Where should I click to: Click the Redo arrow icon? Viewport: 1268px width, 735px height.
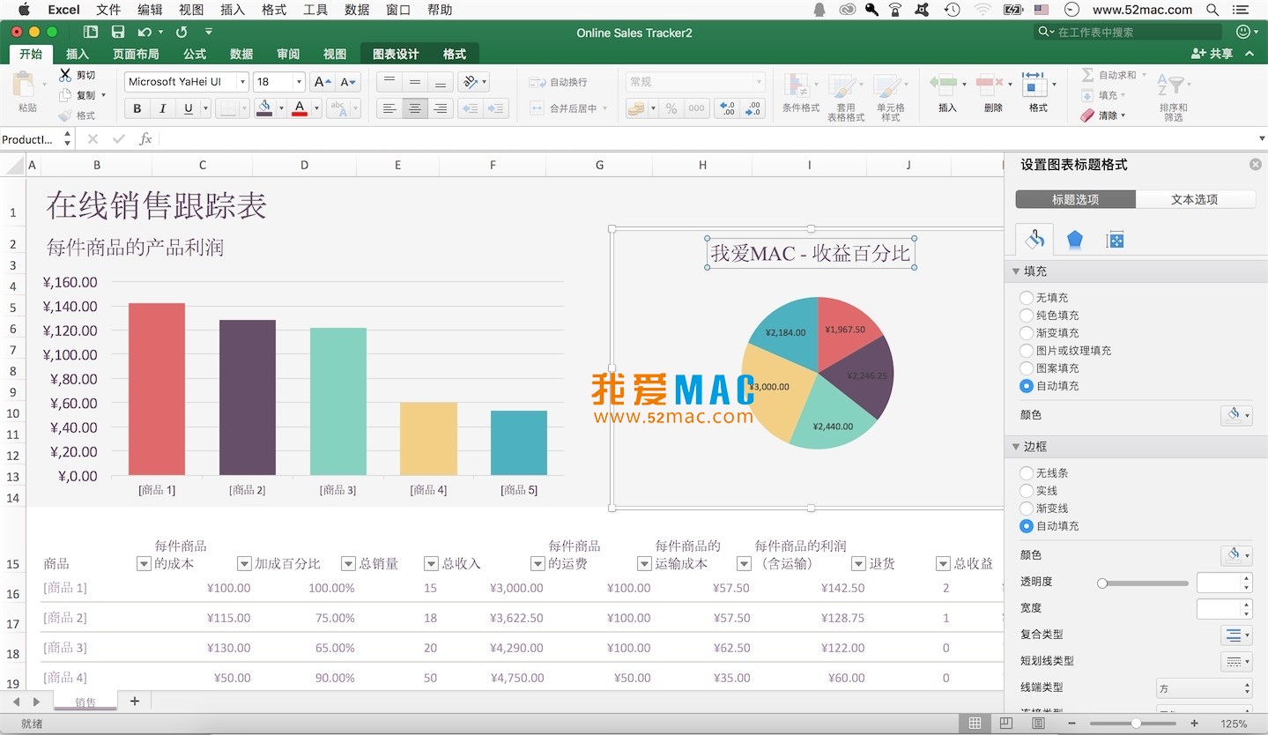(182, 32)
